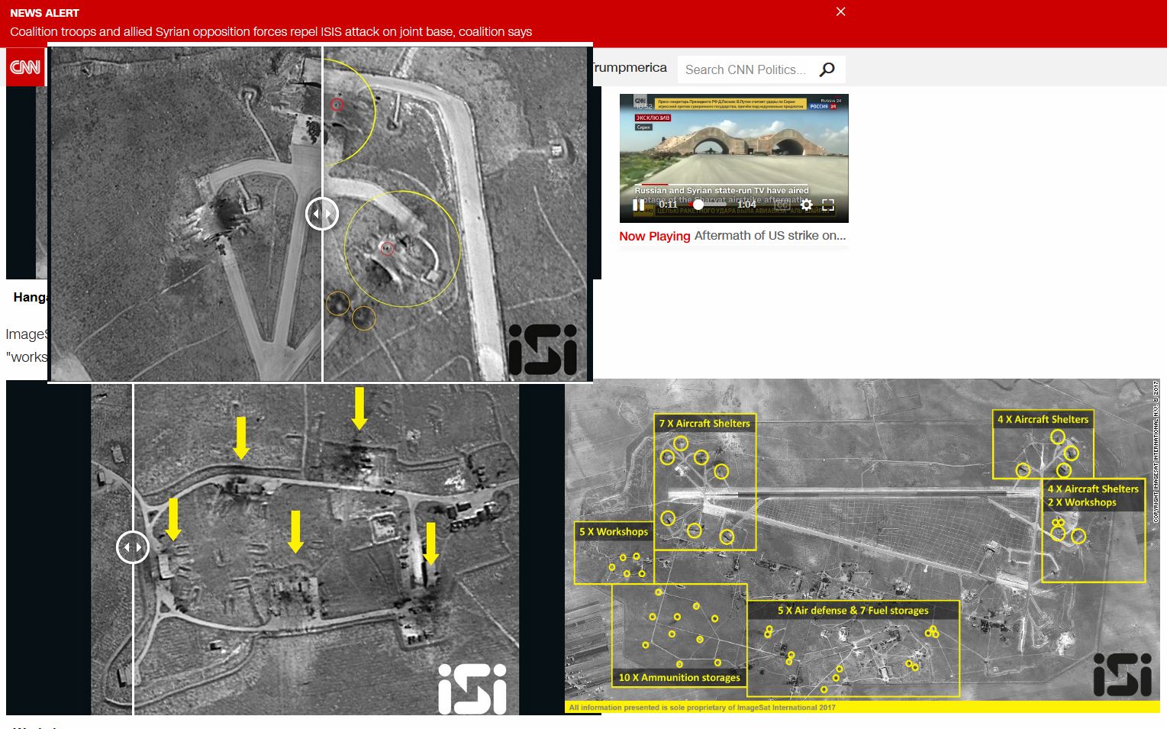Screen dimensions: 1167x729
Task: Enter fullscreen on the video player
Action: coord(828,205)
